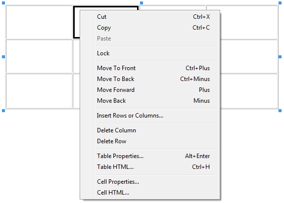The height and width of the screenshot is (203, 284).
Task: Click the top-center blue resize handle
Action: 142,3
